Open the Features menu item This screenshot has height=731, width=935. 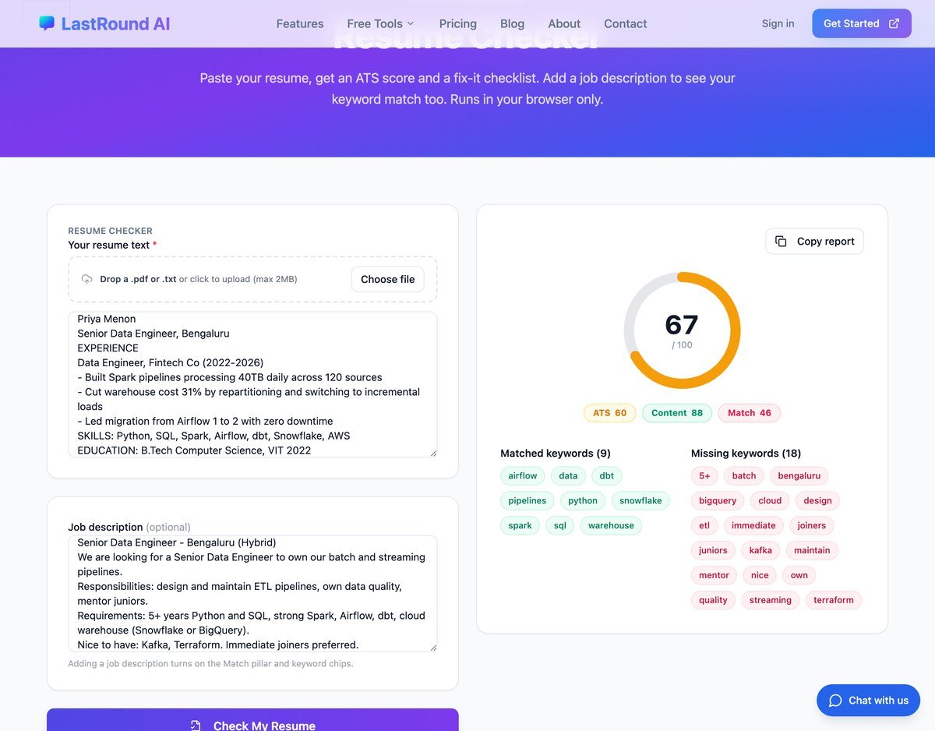300,23
